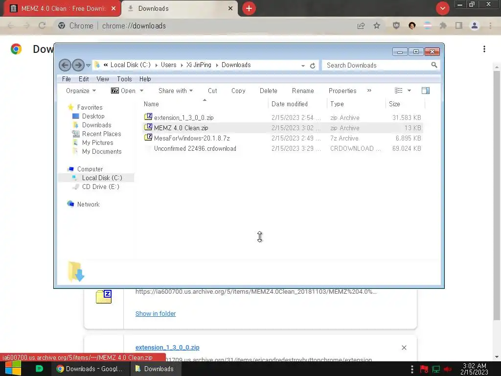Click Show in folder link
The width and height of the screenshot is (501, 376).
pyautogui.click(x=156, y=314)
